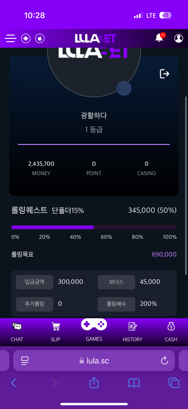Tap the Apple download icon
The image size is (188, 409).
(40, 39)
